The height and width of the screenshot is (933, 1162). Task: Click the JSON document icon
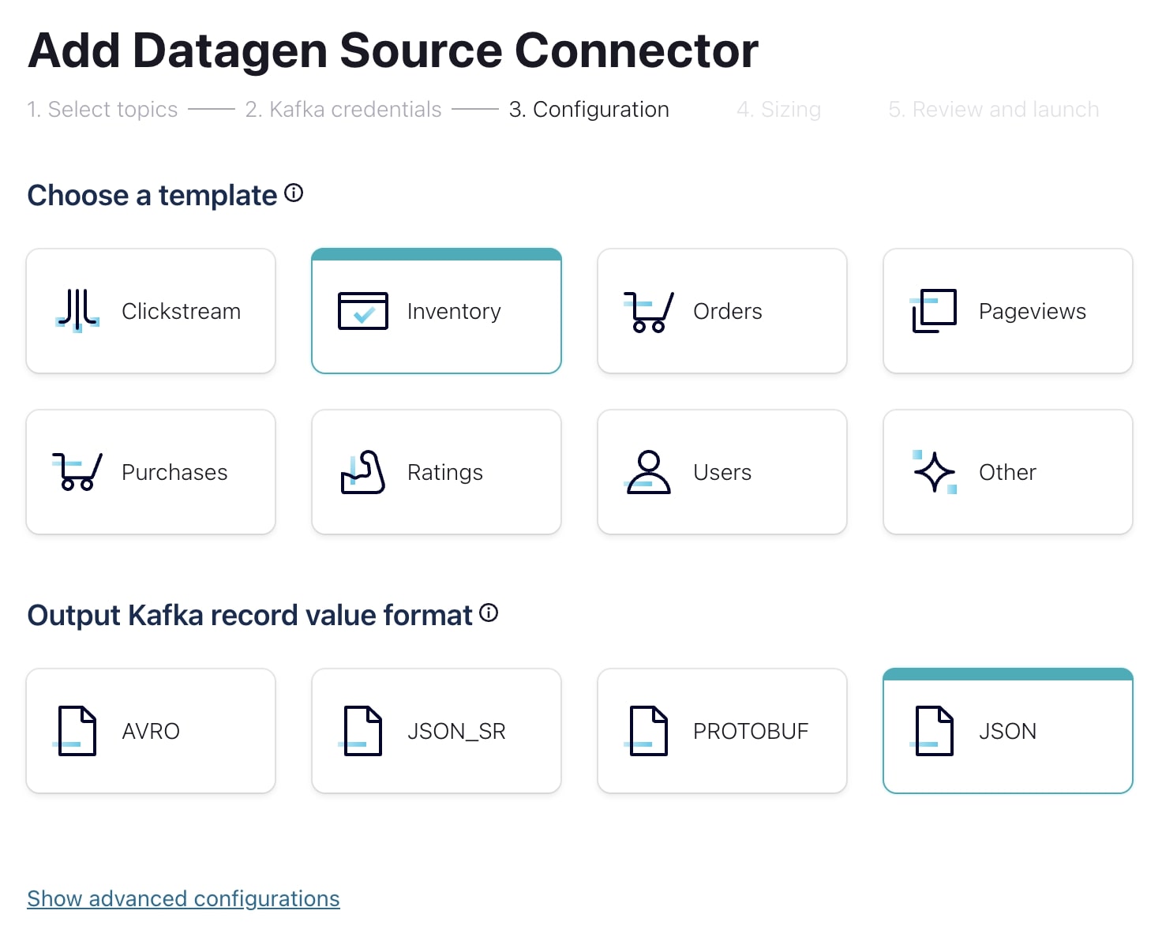(933, 731)
